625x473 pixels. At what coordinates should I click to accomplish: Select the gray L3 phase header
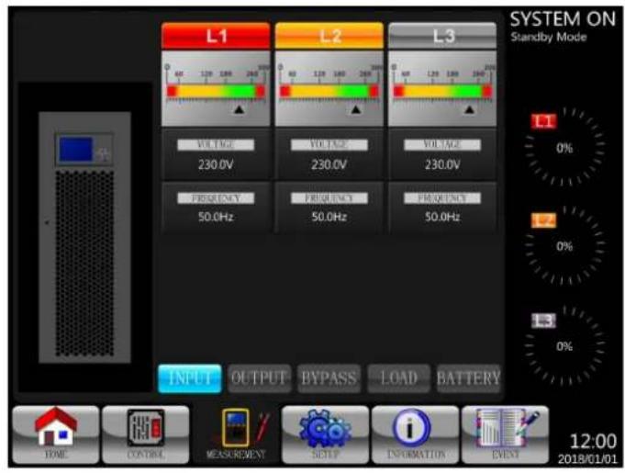442,36
